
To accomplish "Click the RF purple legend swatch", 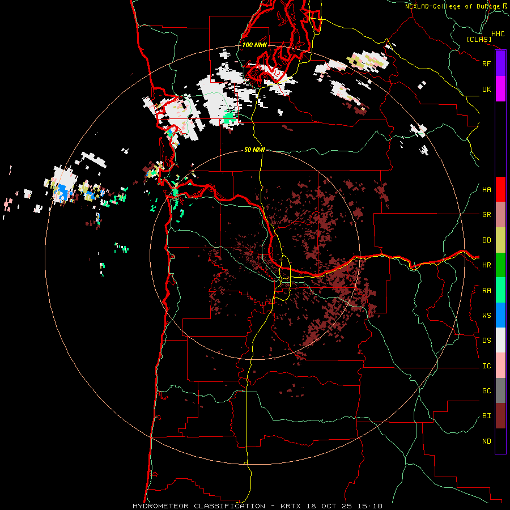I will tap(500, 63).
